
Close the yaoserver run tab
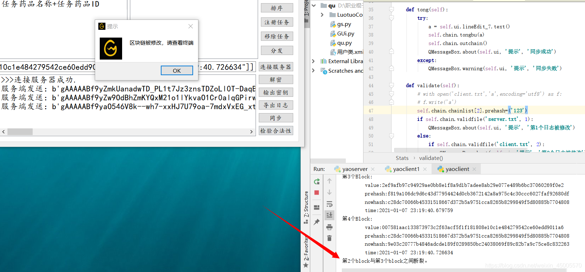pos(373,169)
